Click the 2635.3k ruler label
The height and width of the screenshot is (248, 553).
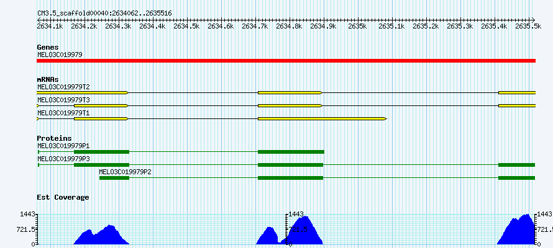pos(460,26)
